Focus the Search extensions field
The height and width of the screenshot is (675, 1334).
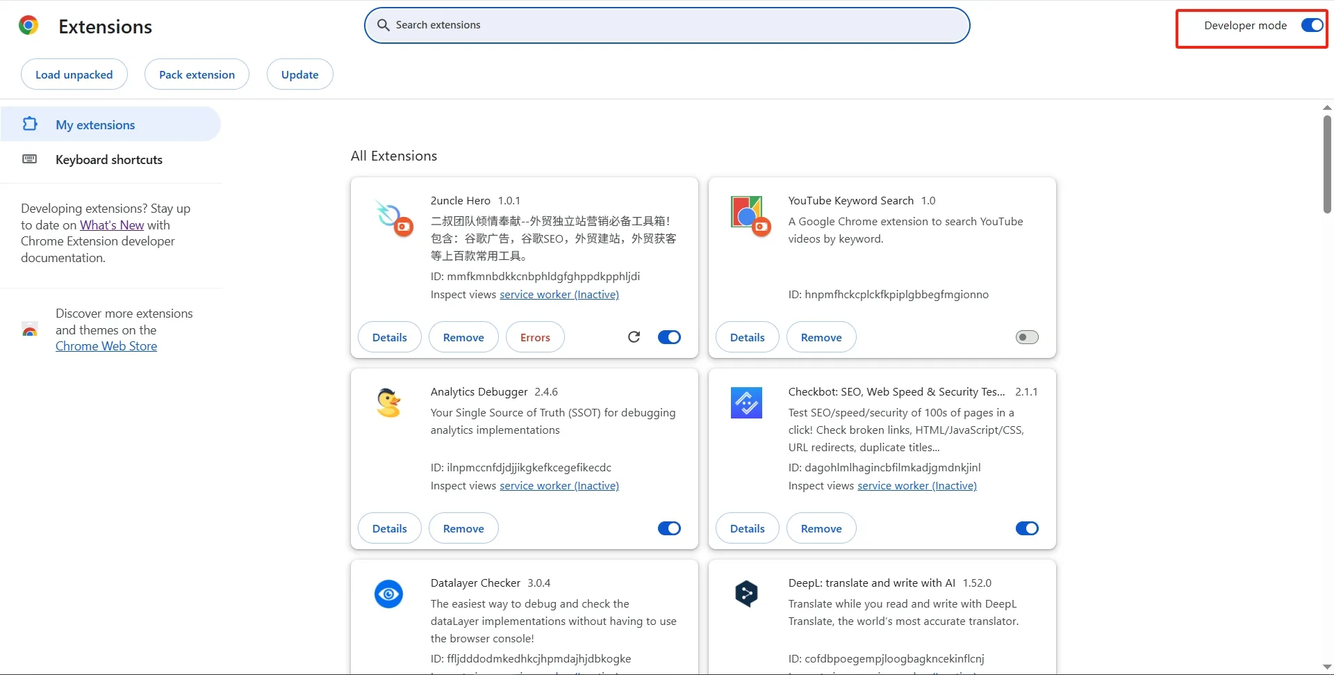click(x=667, y=25)
